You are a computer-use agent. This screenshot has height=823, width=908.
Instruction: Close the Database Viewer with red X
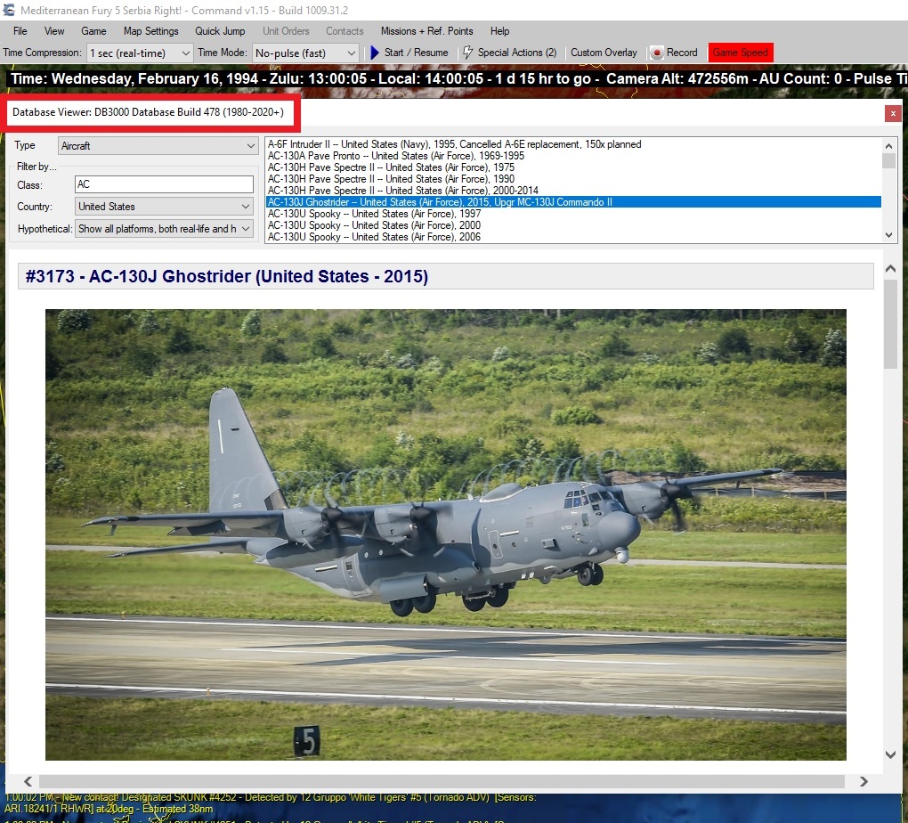(x=893, y=114)
